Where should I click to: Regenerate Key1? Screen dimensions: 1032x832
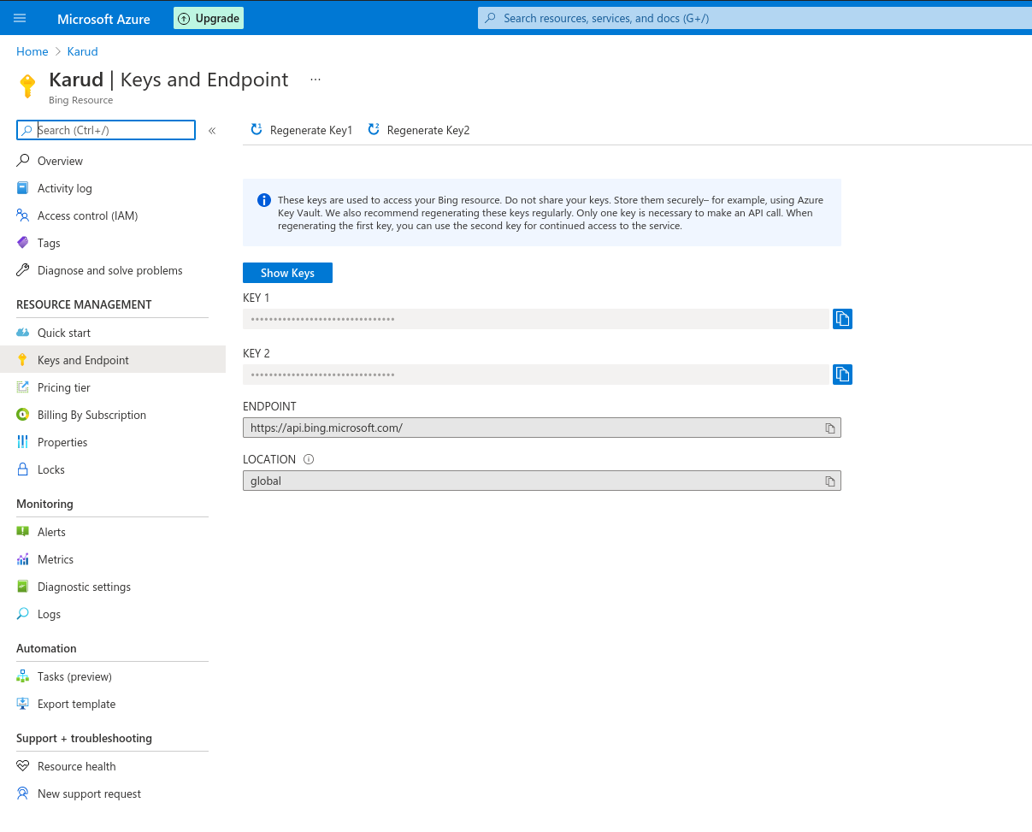click(302, 130)
